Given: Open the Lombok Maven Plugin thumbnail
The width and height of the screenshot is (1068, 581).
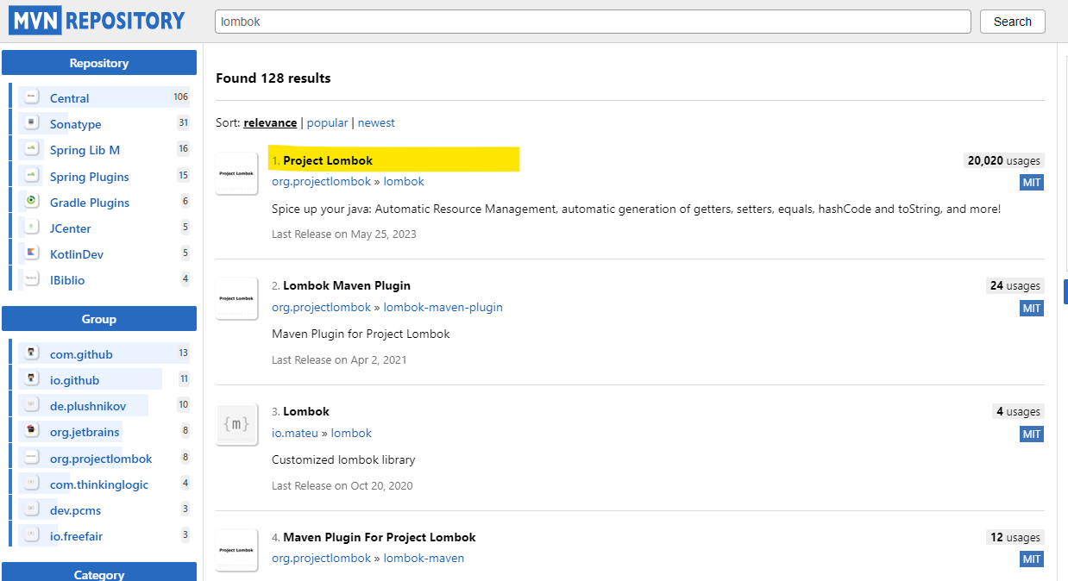Looking at the screenshot, I should (x=236, y=298).
